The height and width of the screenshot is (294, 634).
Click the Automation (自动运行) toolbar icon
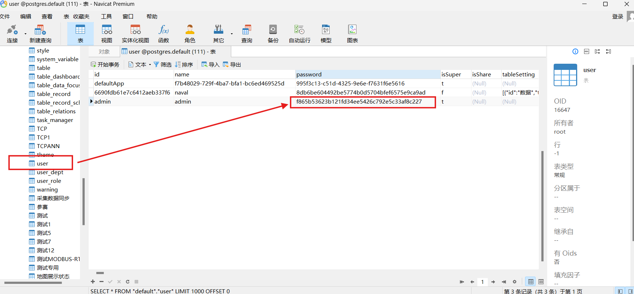[299, 33]
